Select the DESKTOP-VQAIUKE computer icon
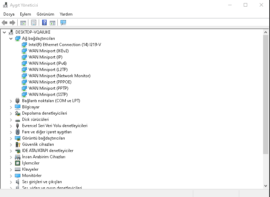Viewport: 270px width, 197px height. 11,32
